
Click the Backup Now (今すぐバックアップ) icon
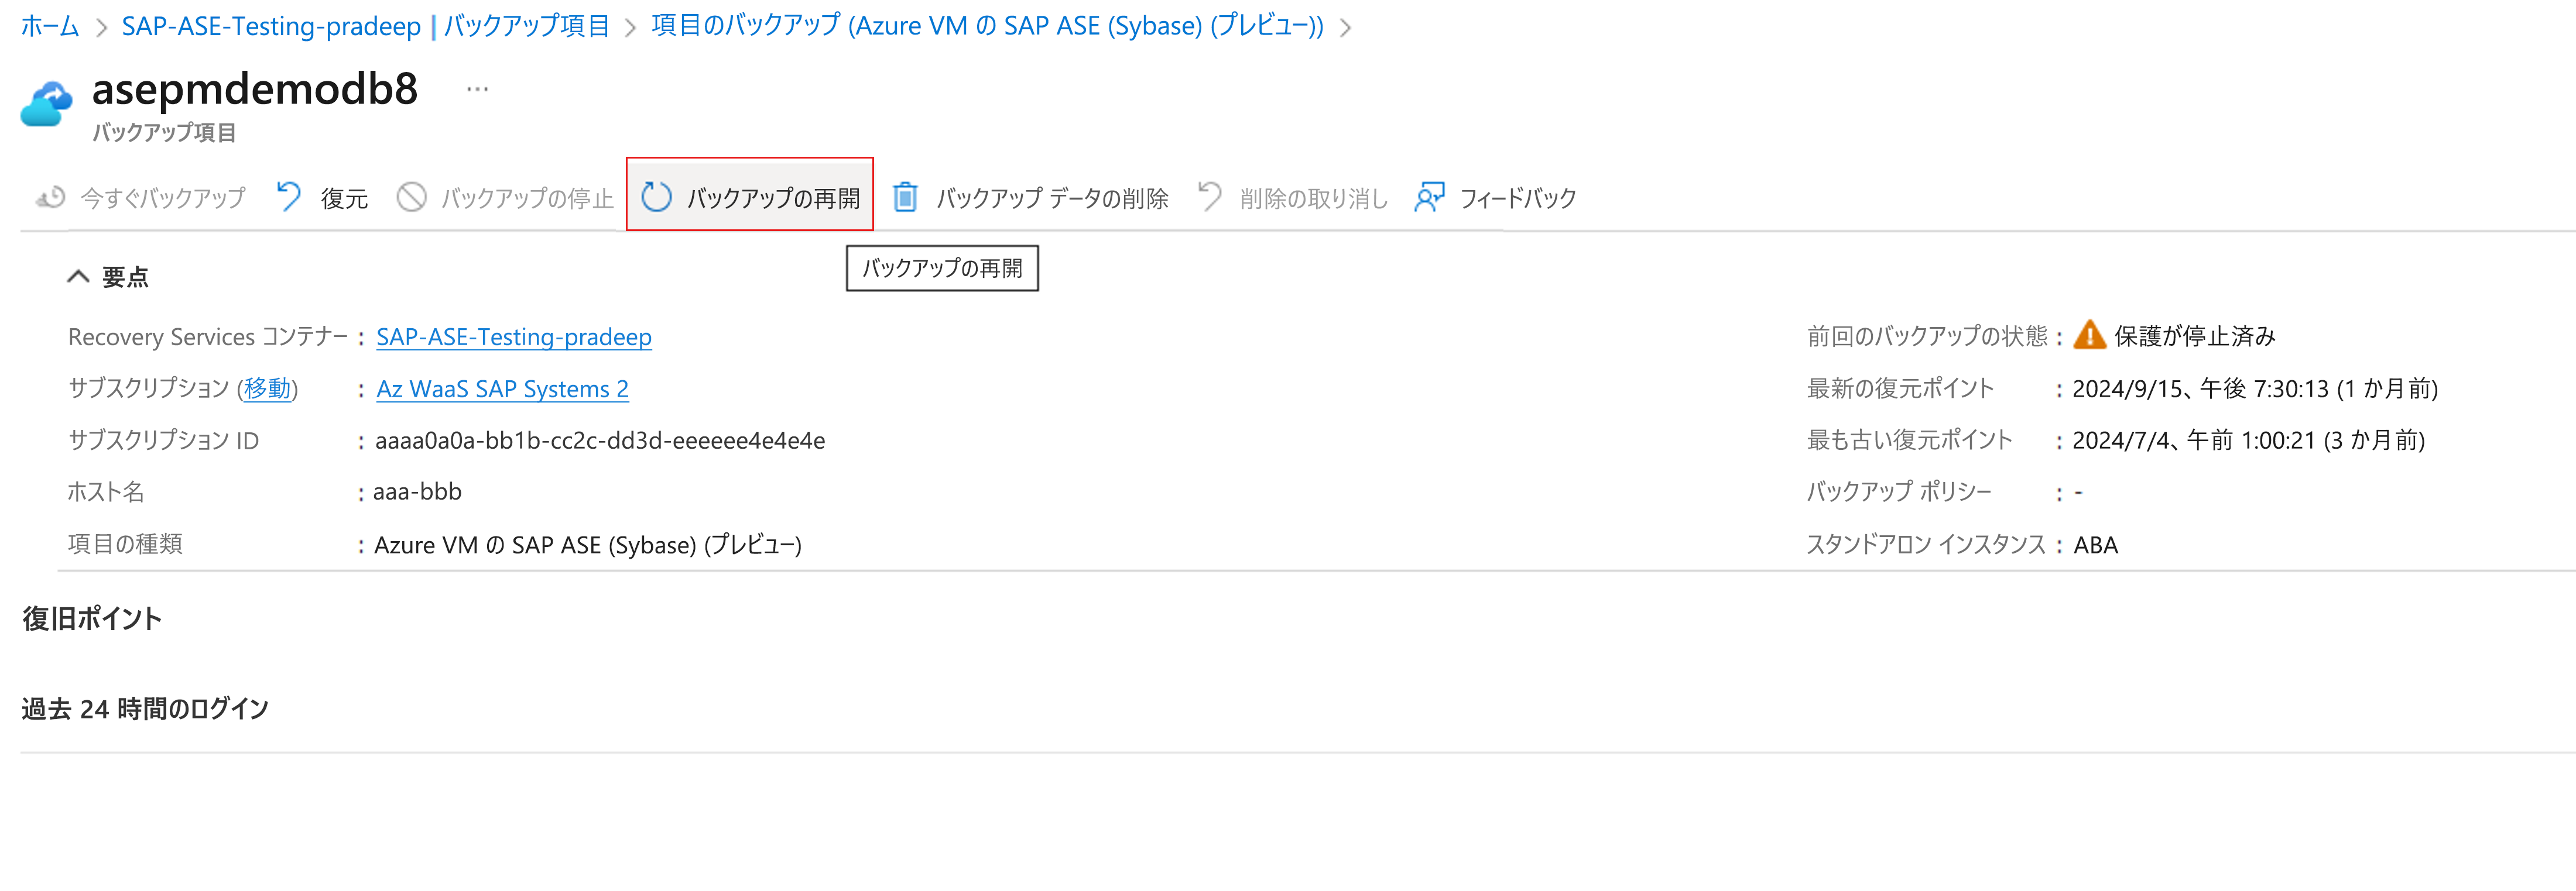[51, 198]
